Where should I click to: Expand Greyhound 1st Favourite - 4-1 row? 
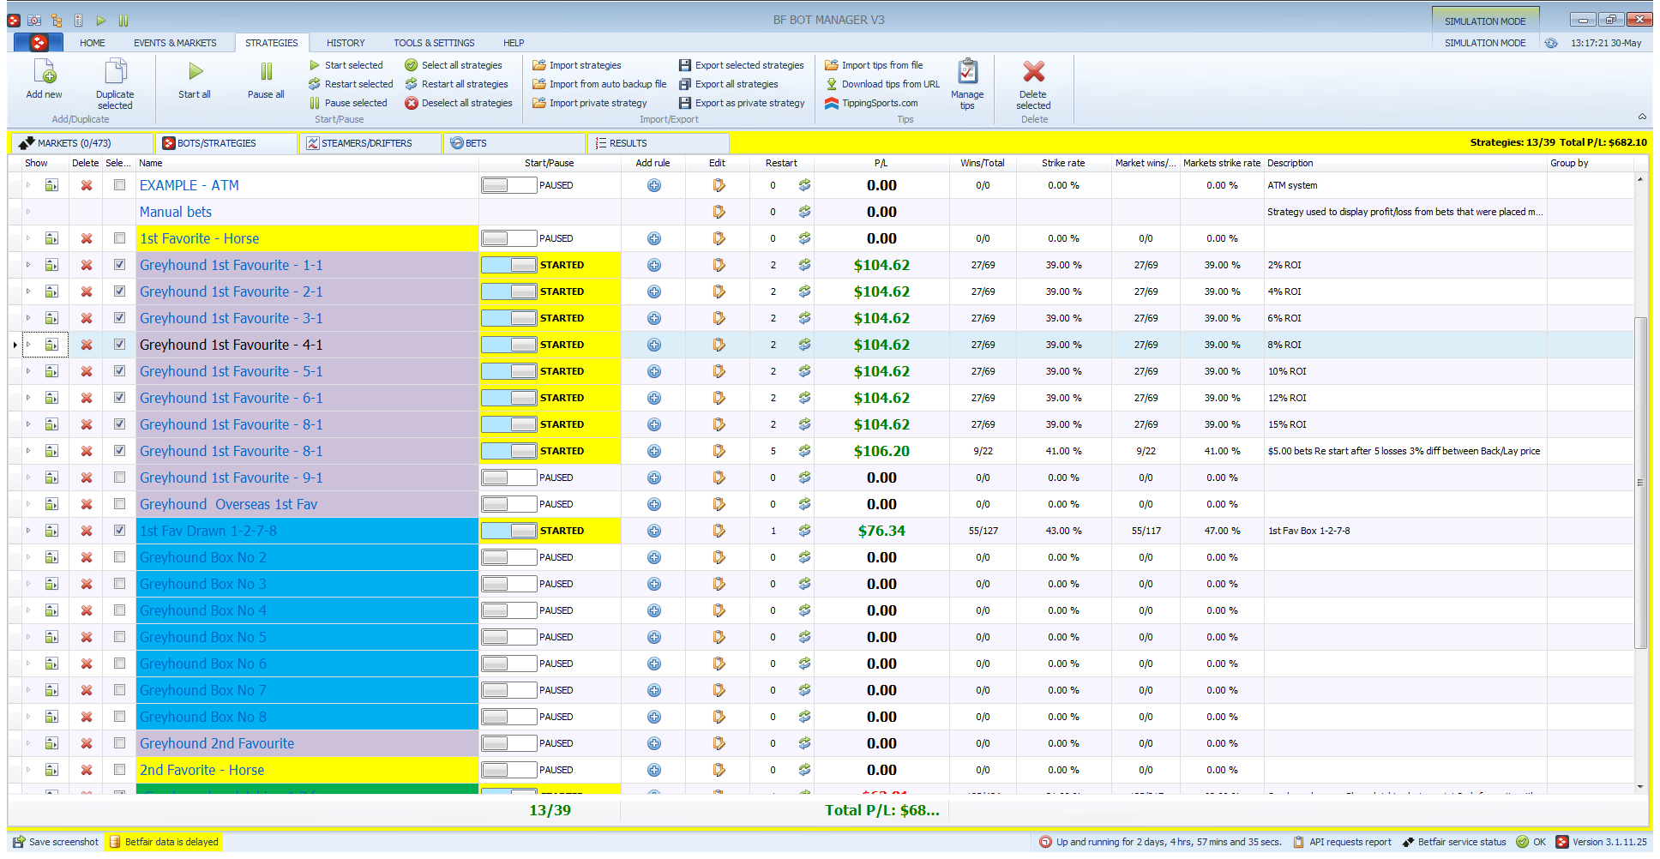coord(27,345)
